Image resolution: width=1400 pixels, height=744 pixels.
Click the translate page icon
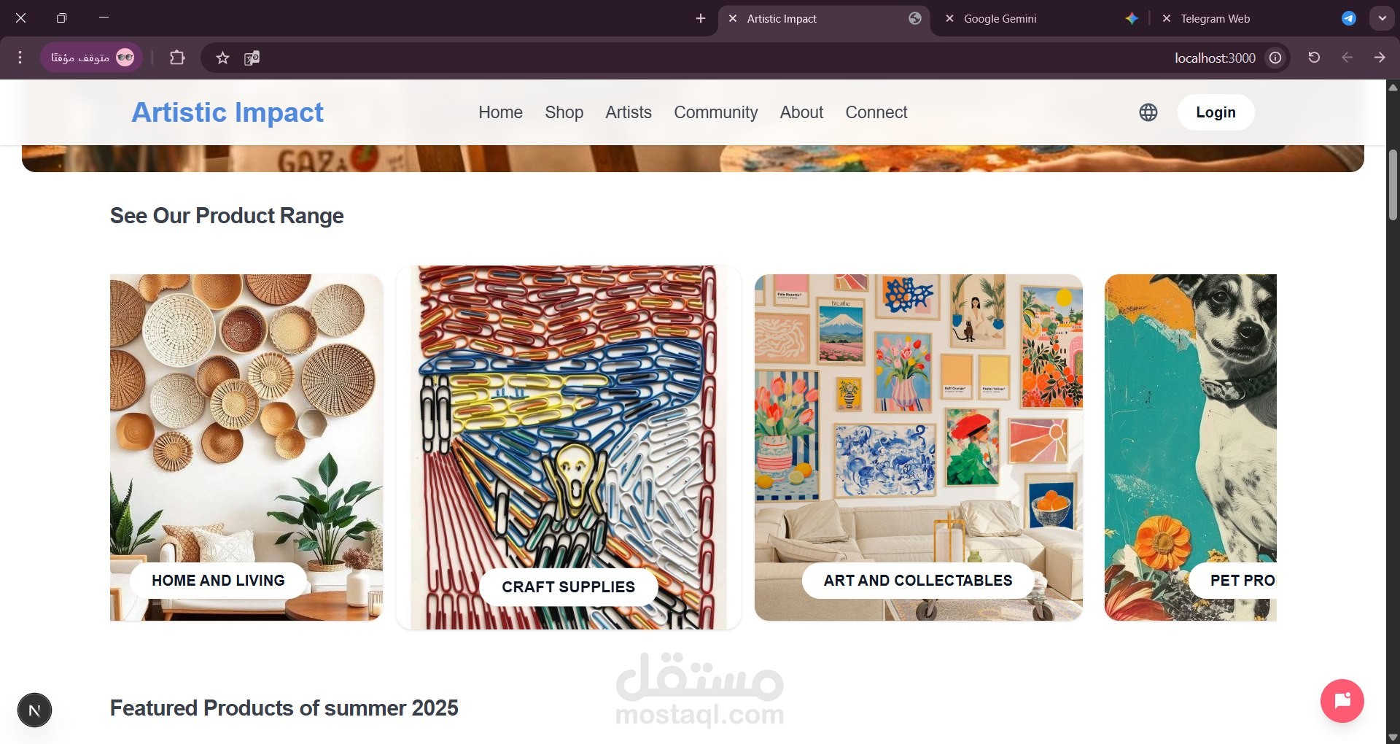coord(252,58)
